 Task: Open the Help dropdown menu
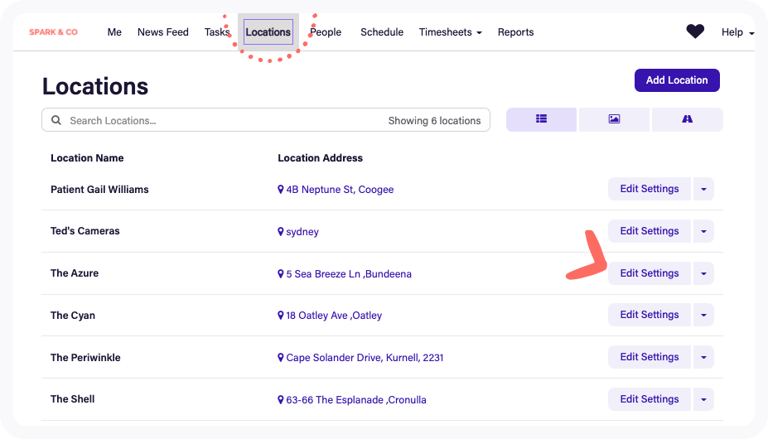tap(737, 32)
